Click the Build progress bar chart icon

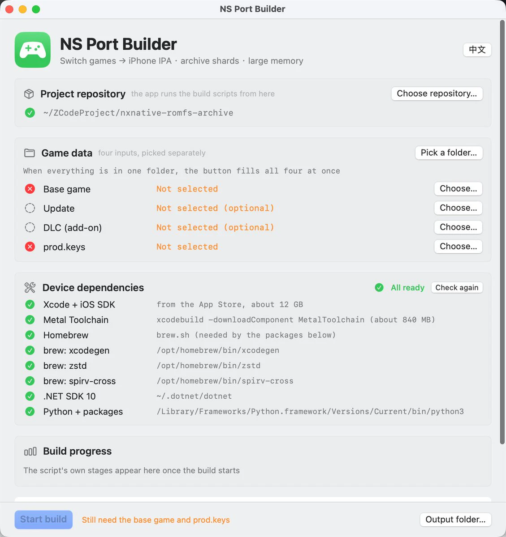(x=30, y=452)
